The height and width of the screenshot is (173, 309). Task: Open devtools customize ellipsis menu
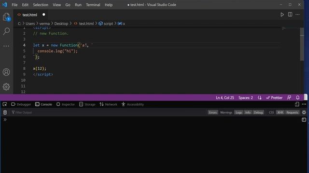click(304, 104)
